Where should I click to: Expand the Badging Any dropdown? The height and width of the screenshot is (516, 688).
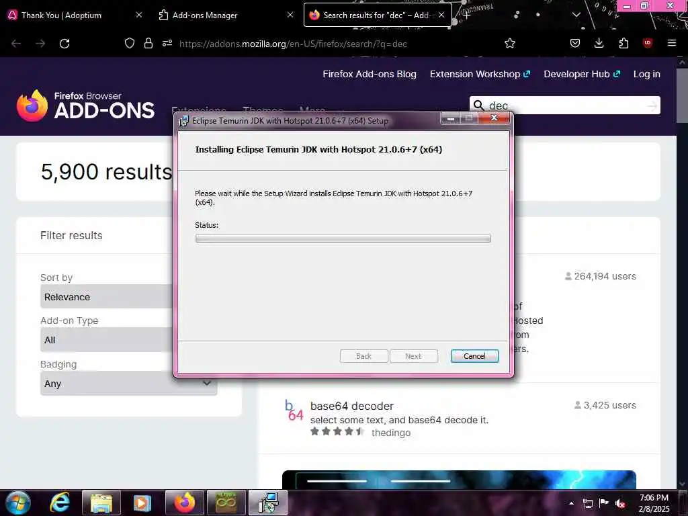point(128,383)
